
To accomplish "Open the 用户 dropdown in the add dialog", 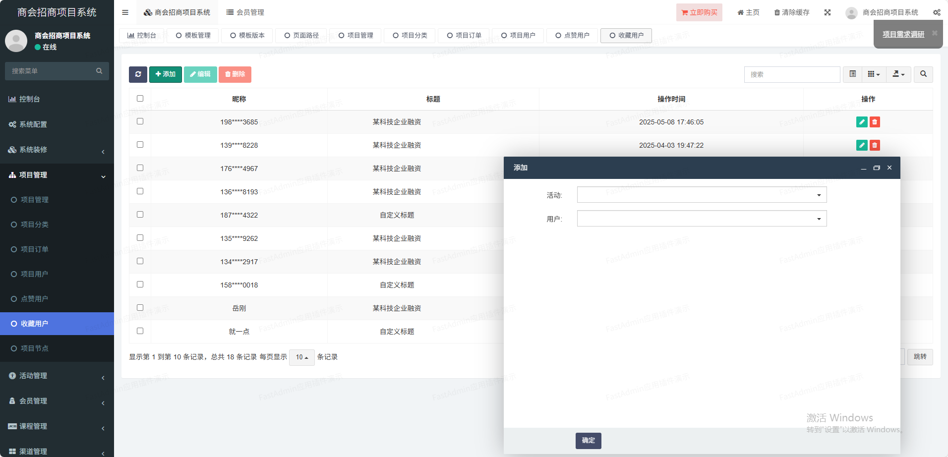I will tap(702, 219).
